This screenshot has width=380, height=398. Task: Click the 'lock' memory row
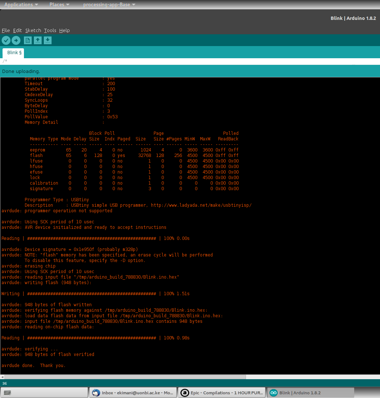click(134, 178)
